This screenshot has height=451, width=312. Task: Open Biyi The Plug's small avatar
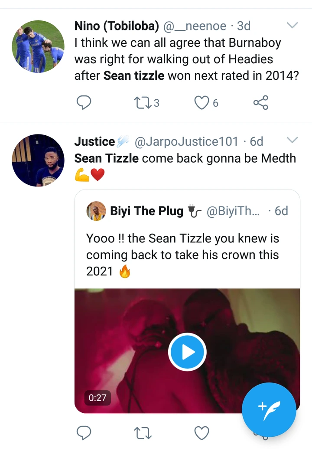96,211
